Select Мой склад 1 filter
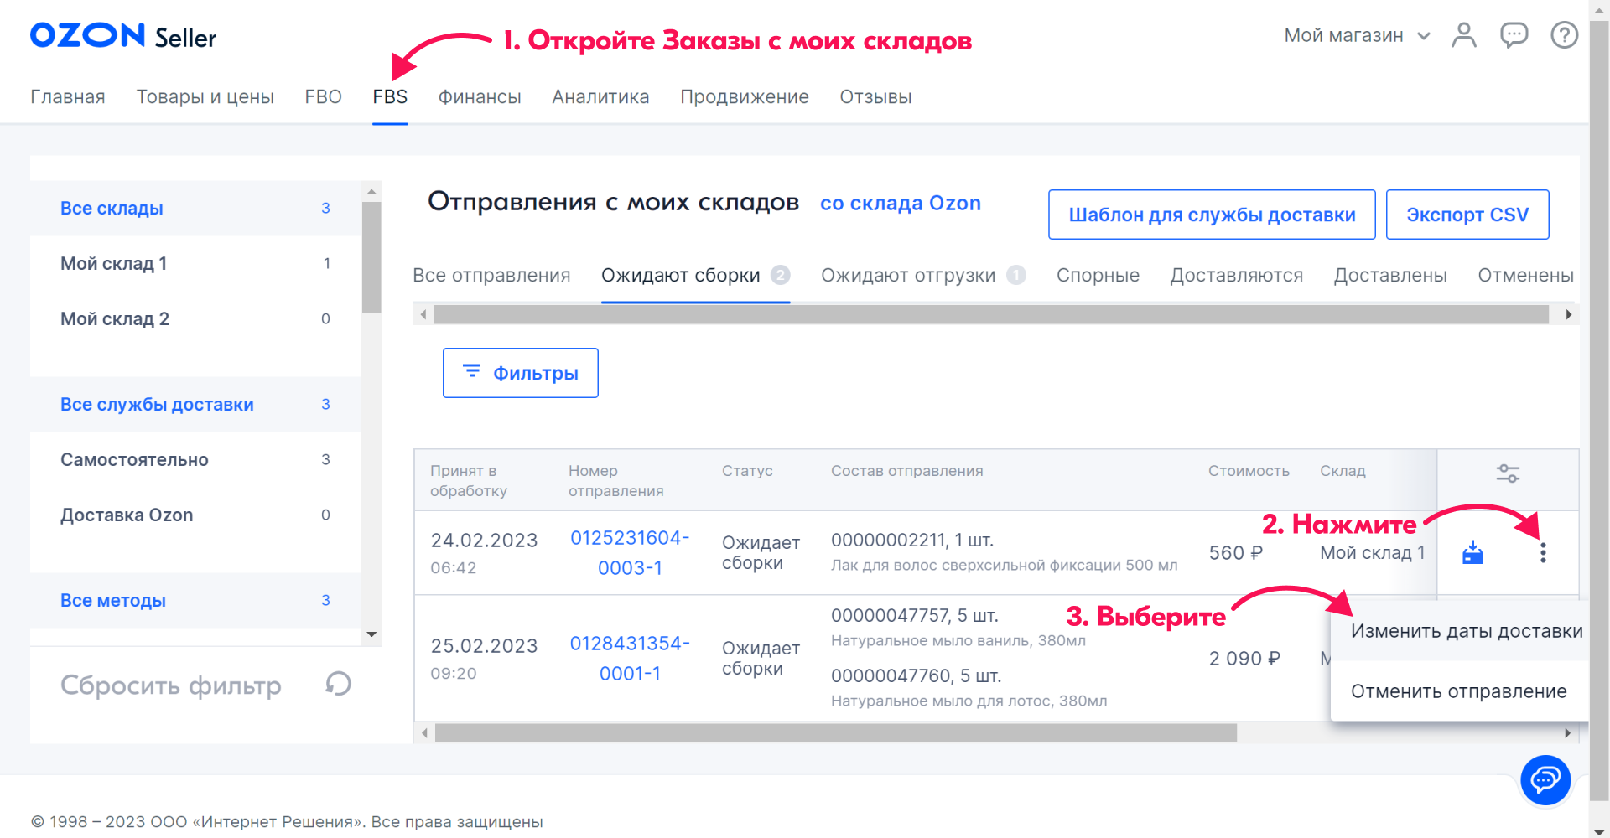Screen dimensions: 1610x838 click(x=195, y=264)
